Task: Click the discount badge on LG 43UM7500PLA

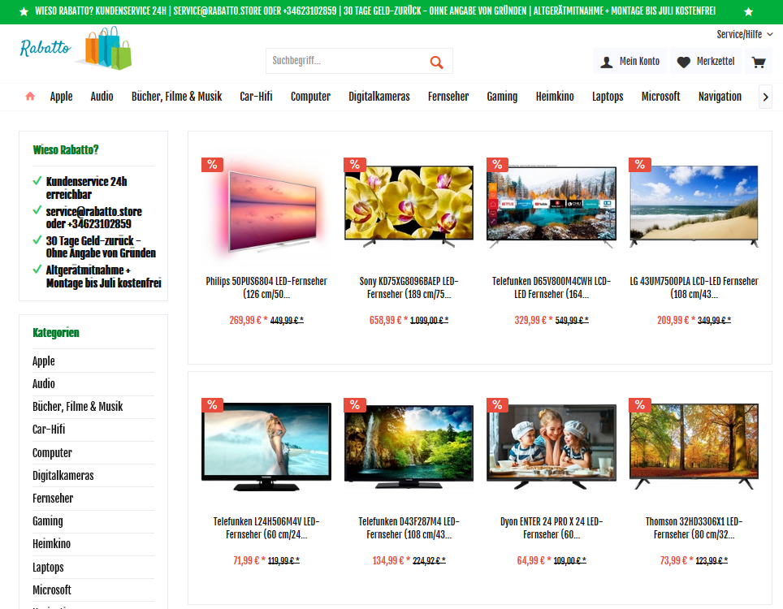Action: point(640,165)
